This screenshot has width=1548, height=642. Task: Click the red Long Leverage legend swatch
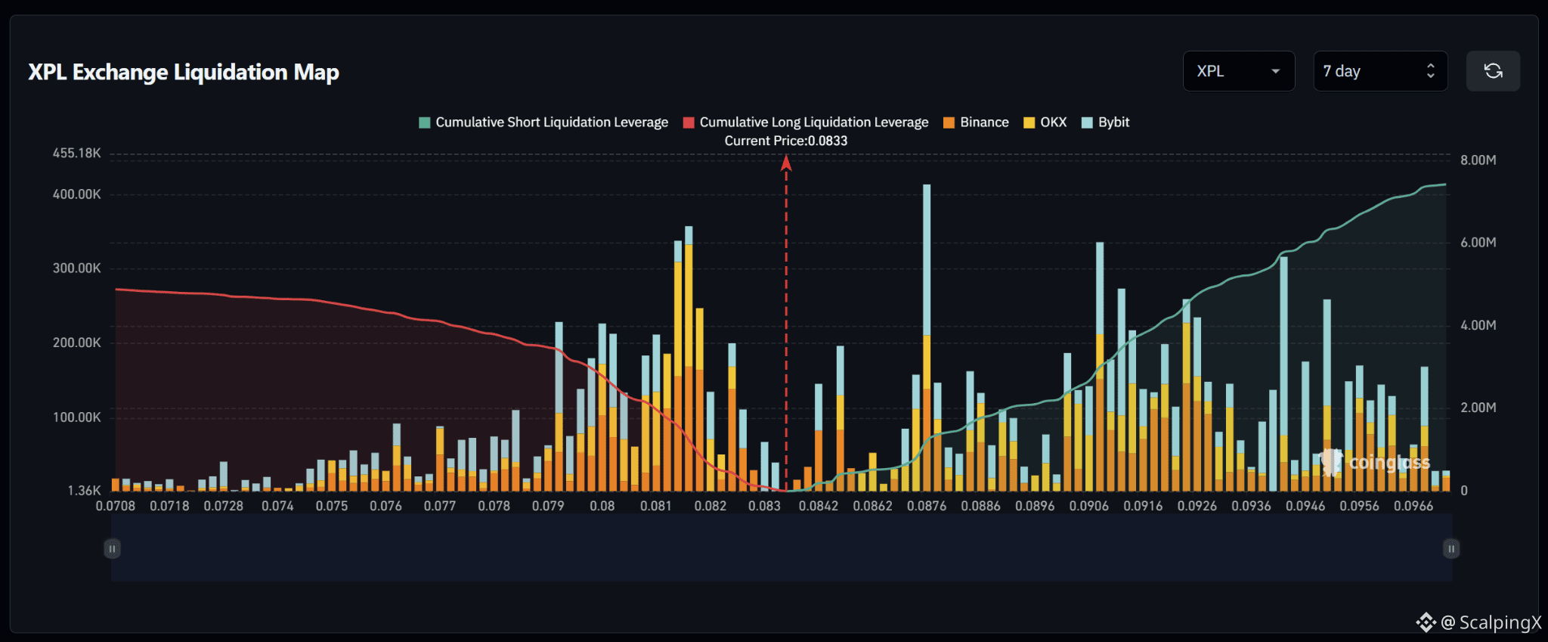pos(689,123)
